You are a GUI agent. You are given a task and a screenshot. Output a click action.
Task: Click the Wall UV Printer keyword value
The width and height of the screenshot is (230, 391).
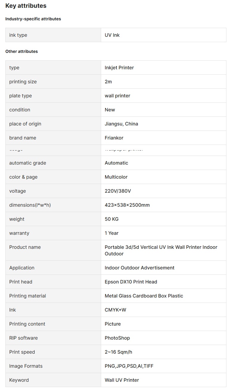122,380
